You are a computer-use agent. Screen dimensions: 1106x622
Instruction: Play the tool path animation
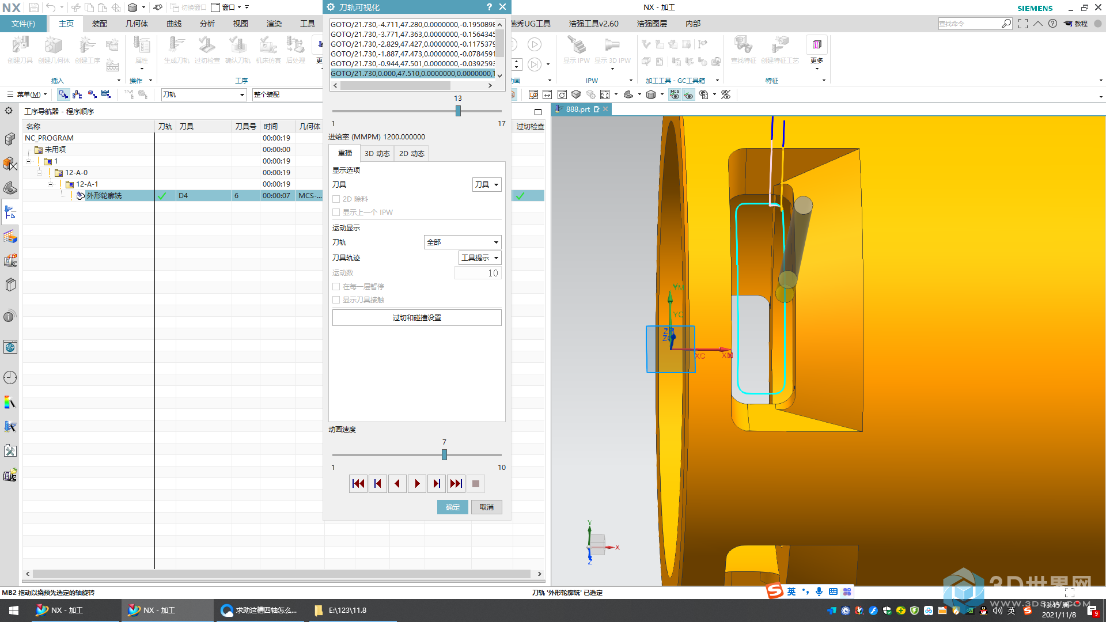pyautogui.click(x=417, y=484)
